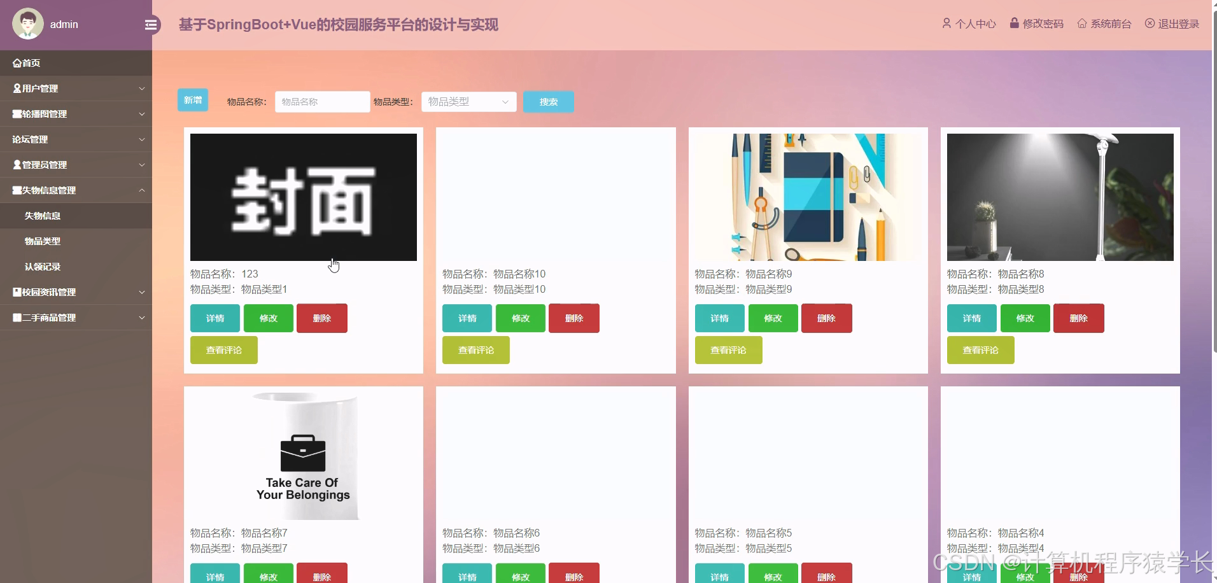Click the hamburger menu icon to collapse sidebar
The height and width of the screenshot is (583, 1217).
point(151,24)
